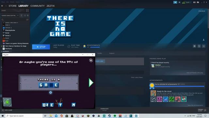Viewport: 209px width, 118px height.
Task: Click the all-achievements progress bar
Action: (x=179, y=87)
